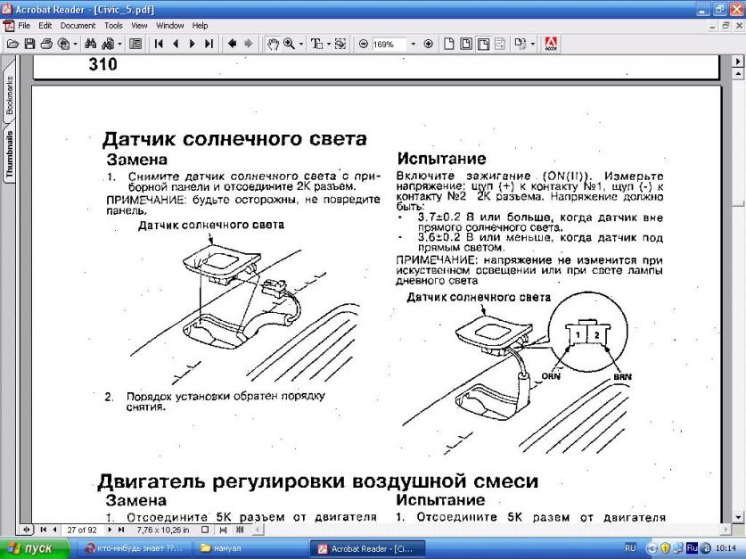Set view to Fit in Window icon
This screenshot has height=559, width=746.
click(x=466, y=45)
